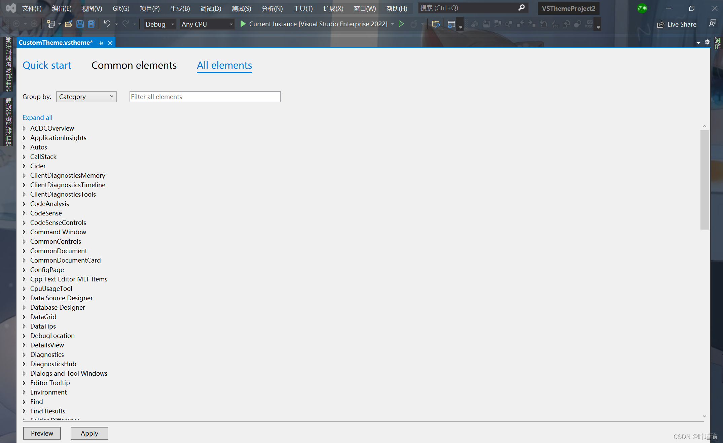This screenshot has width=723, height=443.
Task: Open the Git(G) menu
Action: pyautogui.click(x=121, y=8)
